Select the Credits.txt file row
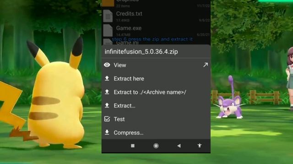Screen dimensions: 293x164 click(156, 16)
